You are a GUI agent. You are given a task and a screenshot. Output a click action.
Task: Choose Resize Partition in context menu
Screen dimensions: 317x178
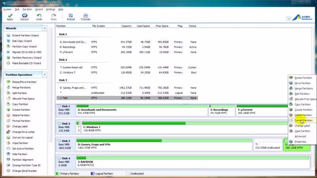coord(302,78)
